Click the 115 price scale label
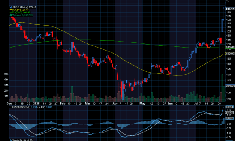235x141 pixels. pyautogui.click(x=228, y=80)
